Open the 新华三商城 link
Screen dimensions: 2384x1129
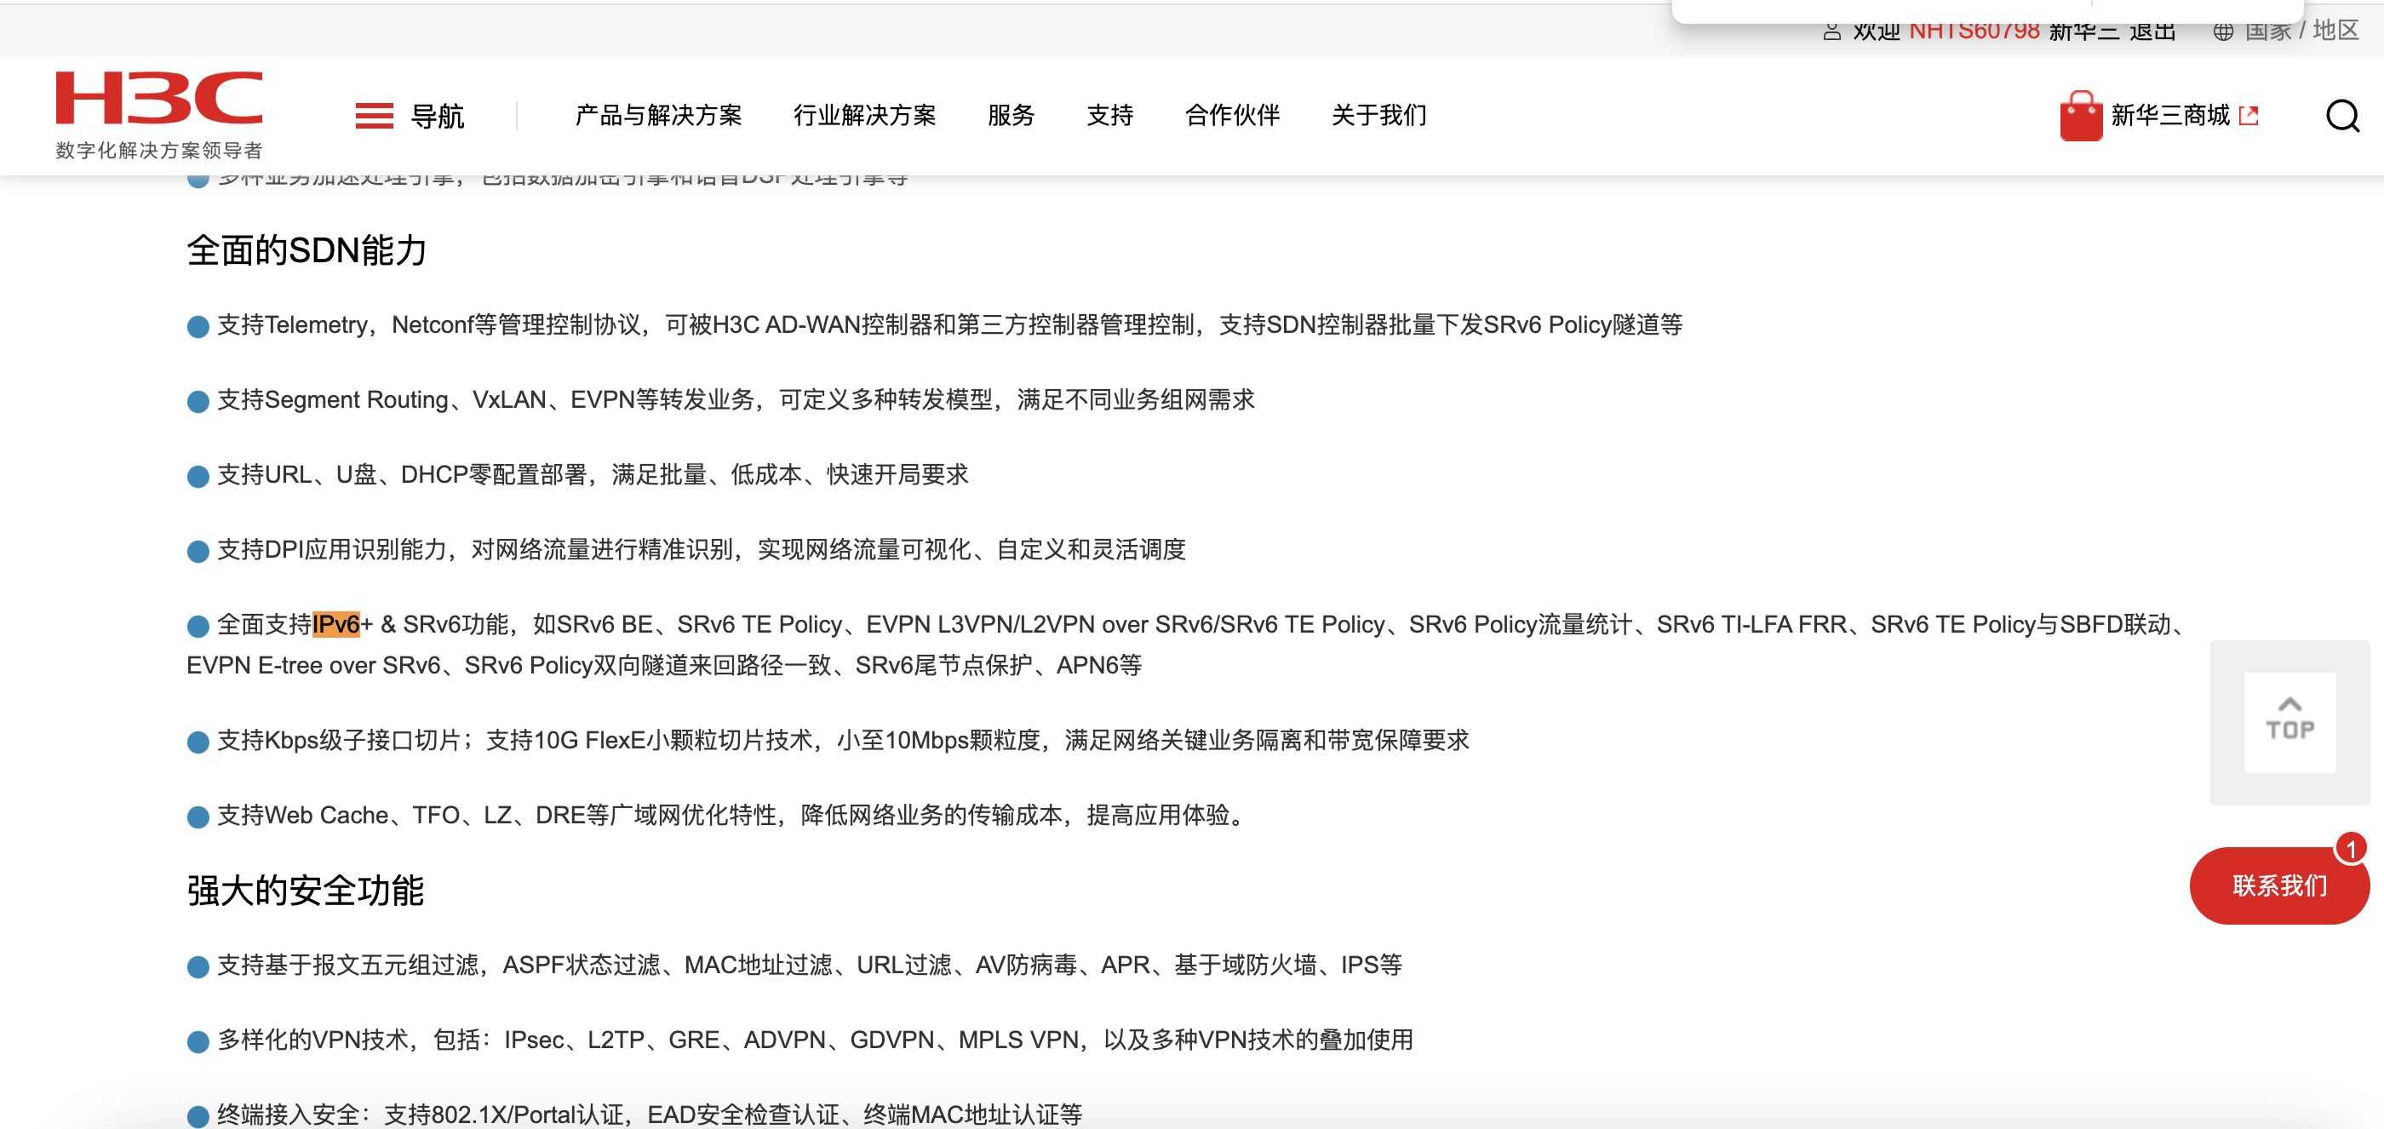tap(2169, 116)
